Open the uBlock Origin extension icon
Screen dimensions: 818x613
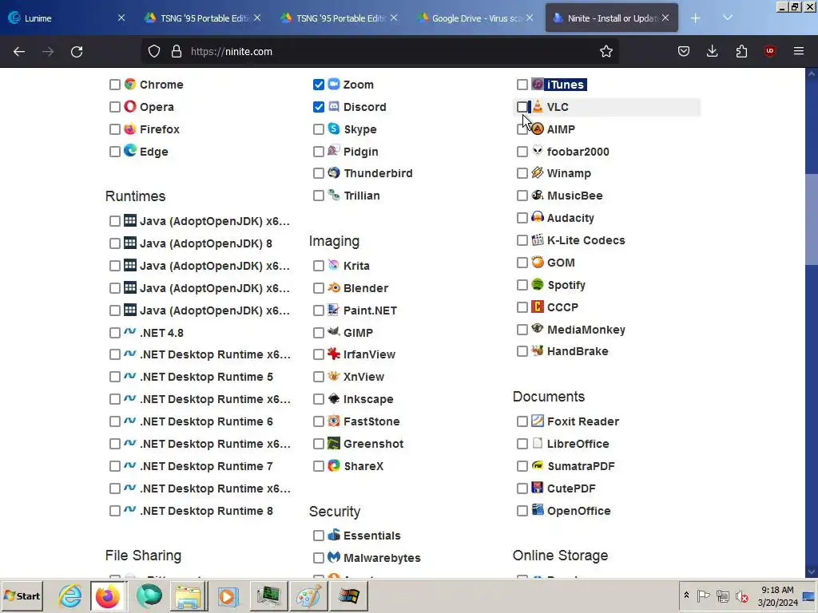769,51
